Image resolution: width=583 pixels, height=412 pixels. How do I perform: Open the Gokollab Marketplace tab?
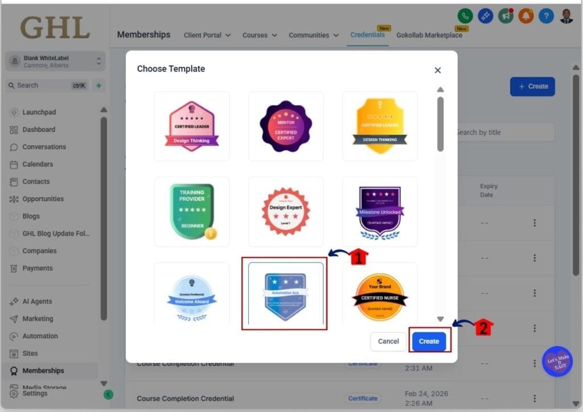coord(430,35)
